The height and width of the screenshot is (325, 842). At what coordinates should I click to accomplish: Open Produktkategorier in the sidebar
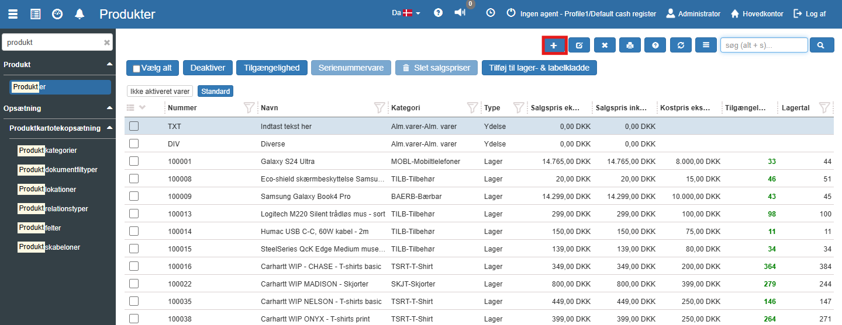pyautogui.click(x=48, y=151)
